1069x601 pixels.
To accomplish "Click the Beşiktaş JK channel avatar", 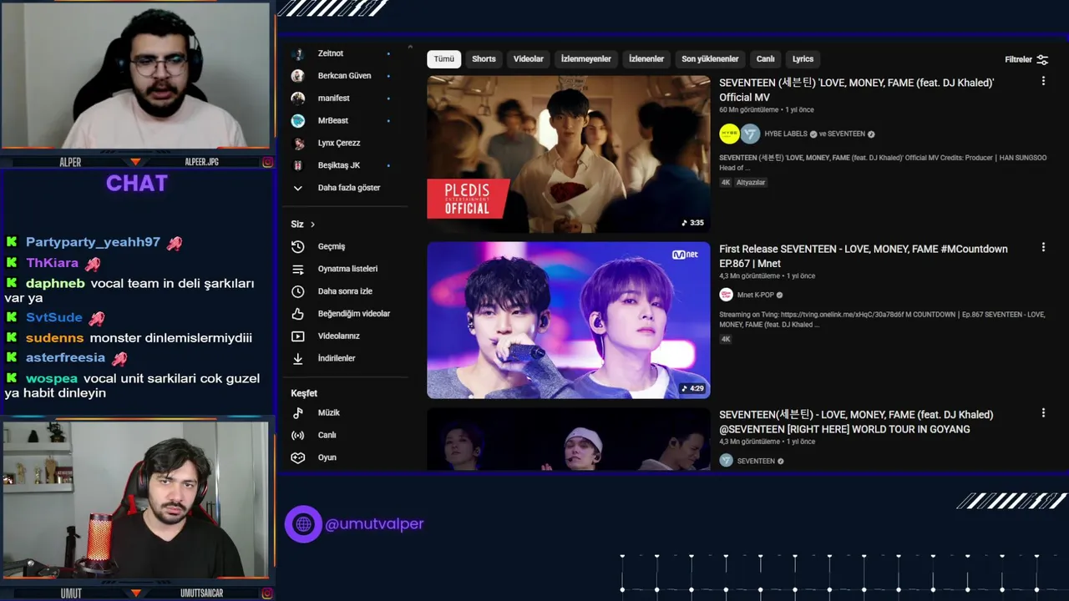I will point(298,165).
